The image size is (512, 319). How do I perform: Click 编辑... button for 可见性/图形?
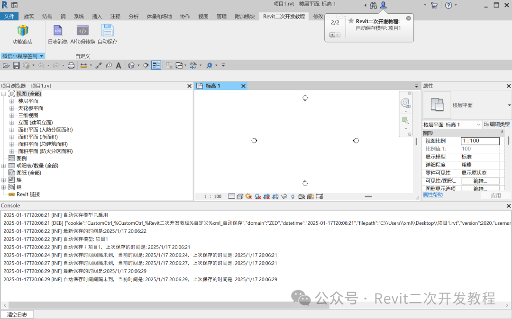point(480,181)
